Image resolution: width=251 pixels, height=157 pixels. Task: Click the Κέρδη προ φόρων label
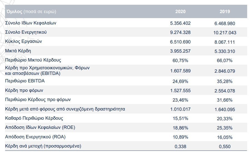click(x=24, y=90)
